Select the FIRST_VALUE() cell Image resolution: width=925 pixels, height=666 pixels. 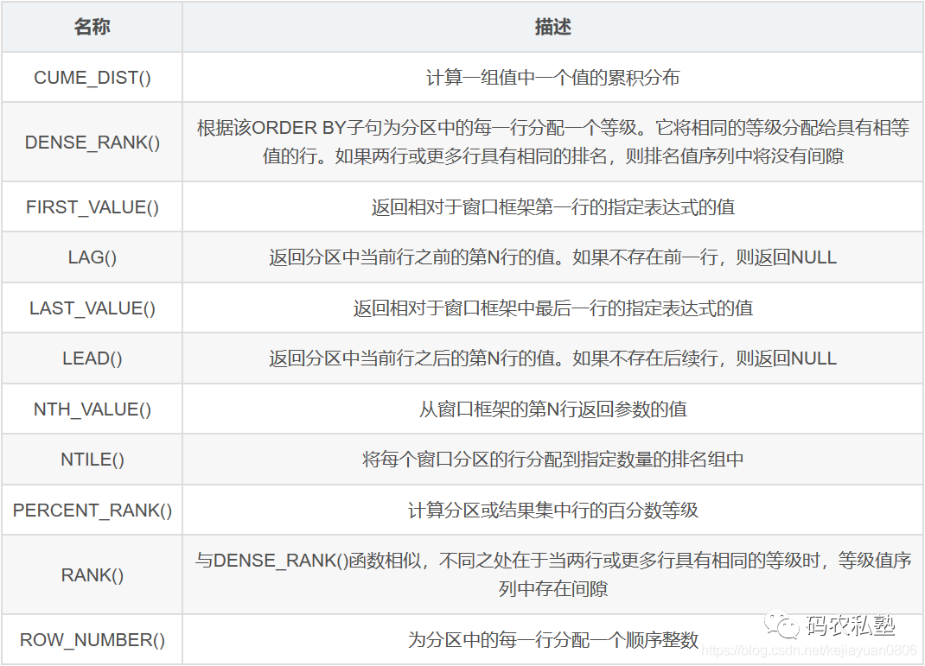click(92, 206)
